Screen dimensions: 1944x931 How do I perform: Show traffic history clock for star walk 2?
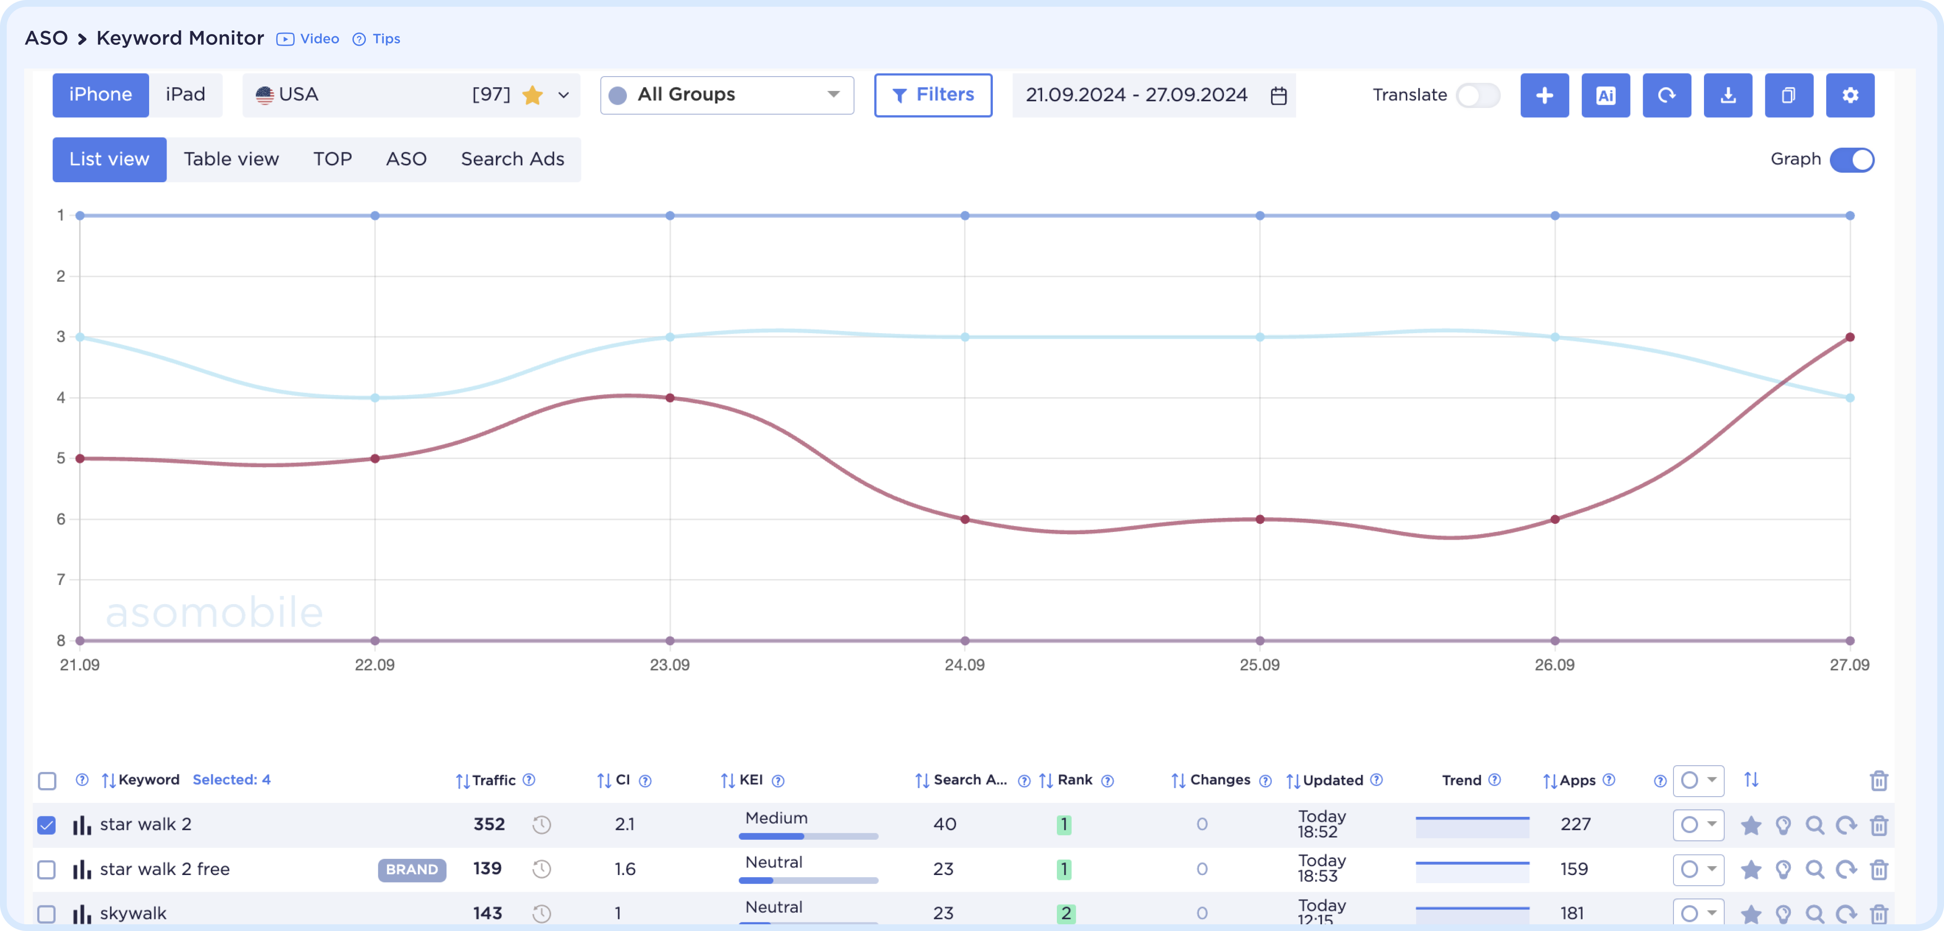tap(541, 824)
